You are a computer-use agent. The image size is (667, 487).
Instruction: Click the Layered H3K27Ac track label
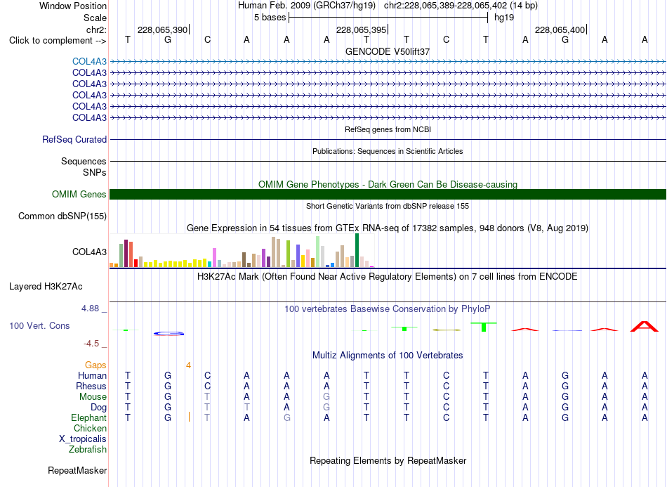pyautogui.click(x=46, y=287)
